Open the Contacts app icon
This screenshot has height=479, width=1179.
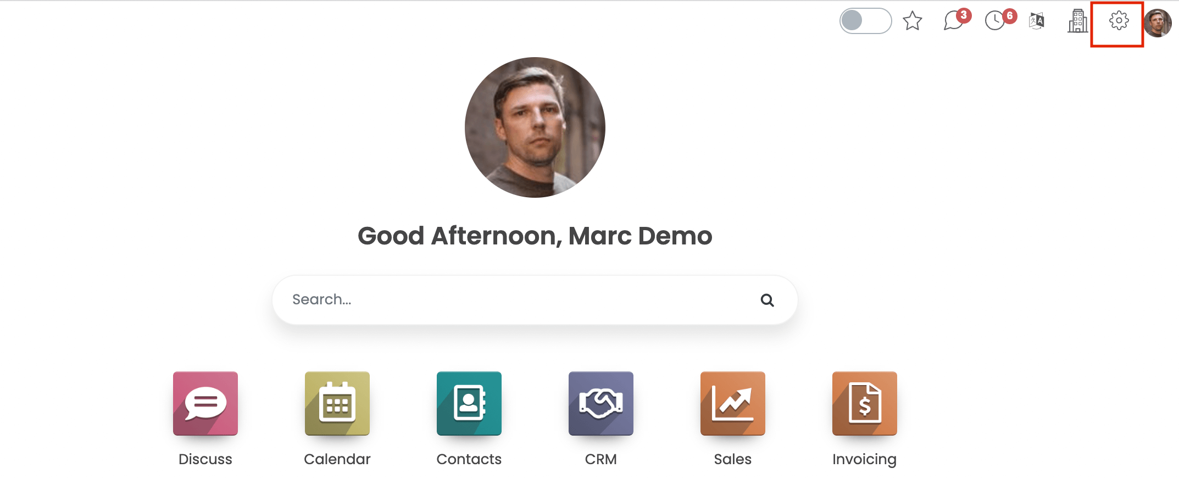[469, 403]
